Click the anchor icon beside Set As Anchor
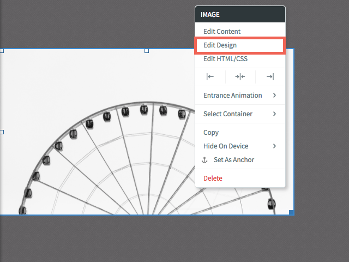This screenshot has height=262, width=349. (x=204, y=160)
